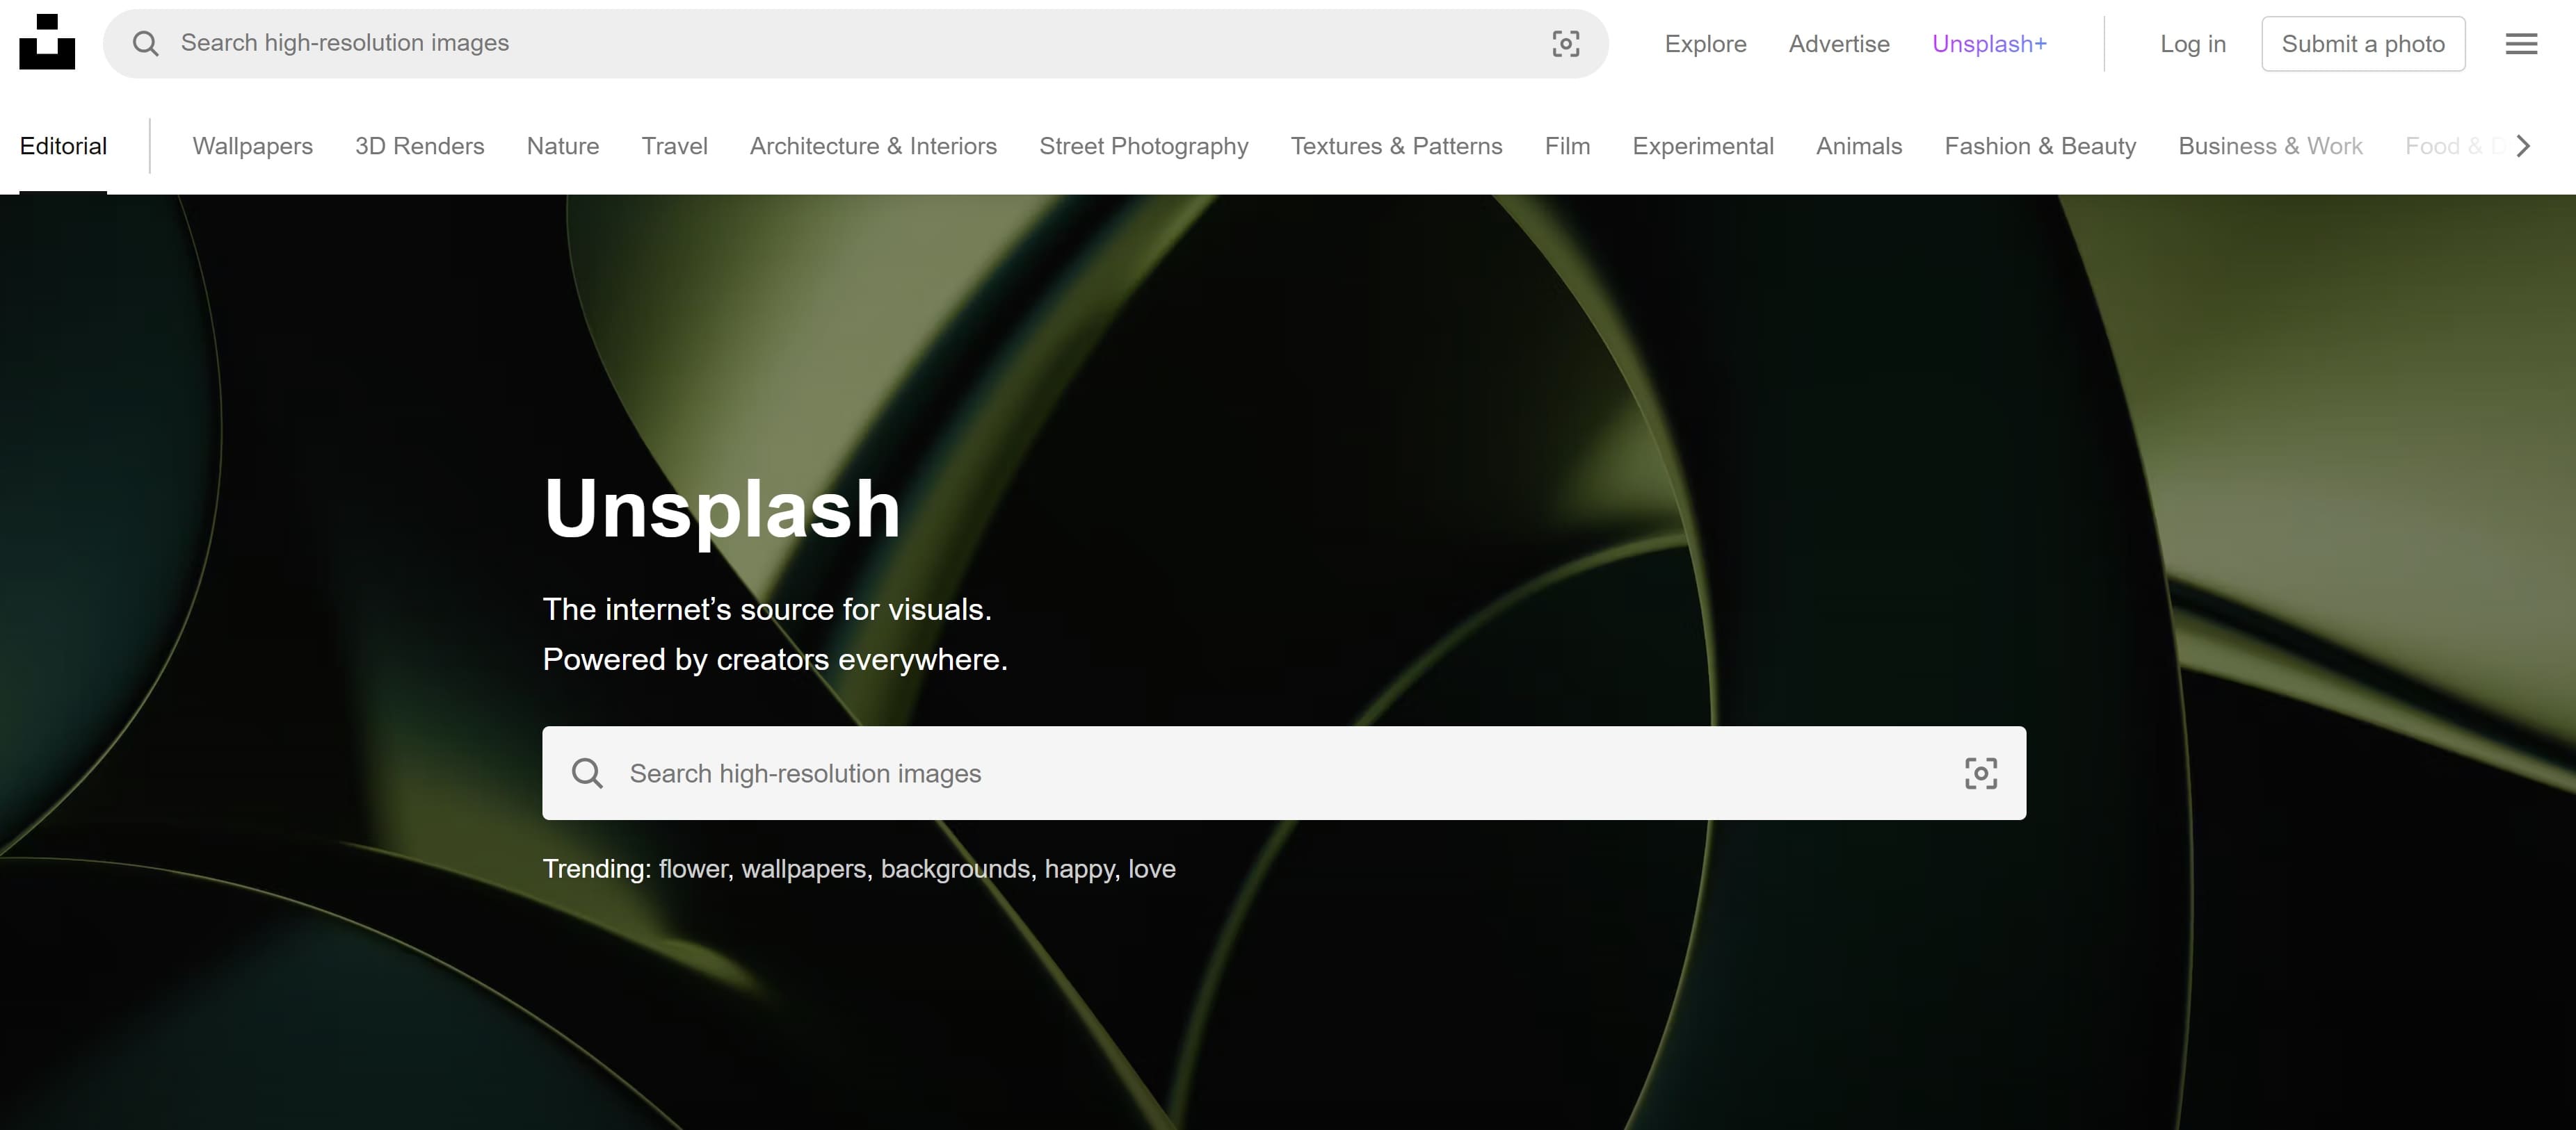This screenshot has height=1130, width=2576.
Task: Select the Travel category
Action: pos(675,146)
